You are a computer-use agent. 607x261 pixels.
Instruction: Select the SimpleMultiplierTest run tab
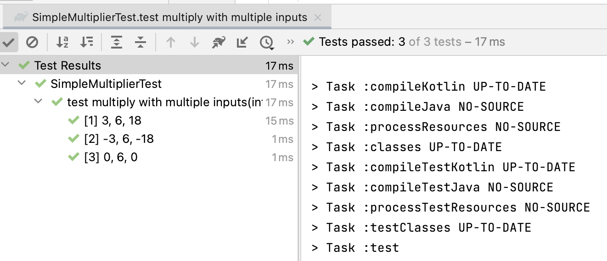coord(169,17)
